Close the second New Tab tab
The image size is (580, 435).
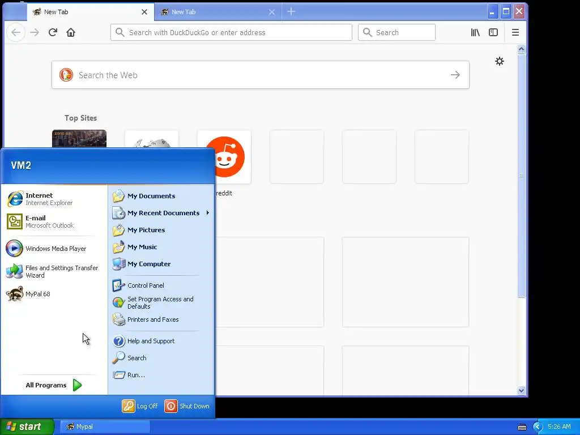pos(272,12)
